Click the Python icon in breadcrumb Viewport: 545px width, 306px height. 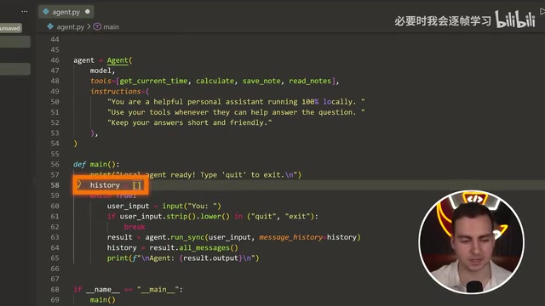tap(50, 26)
